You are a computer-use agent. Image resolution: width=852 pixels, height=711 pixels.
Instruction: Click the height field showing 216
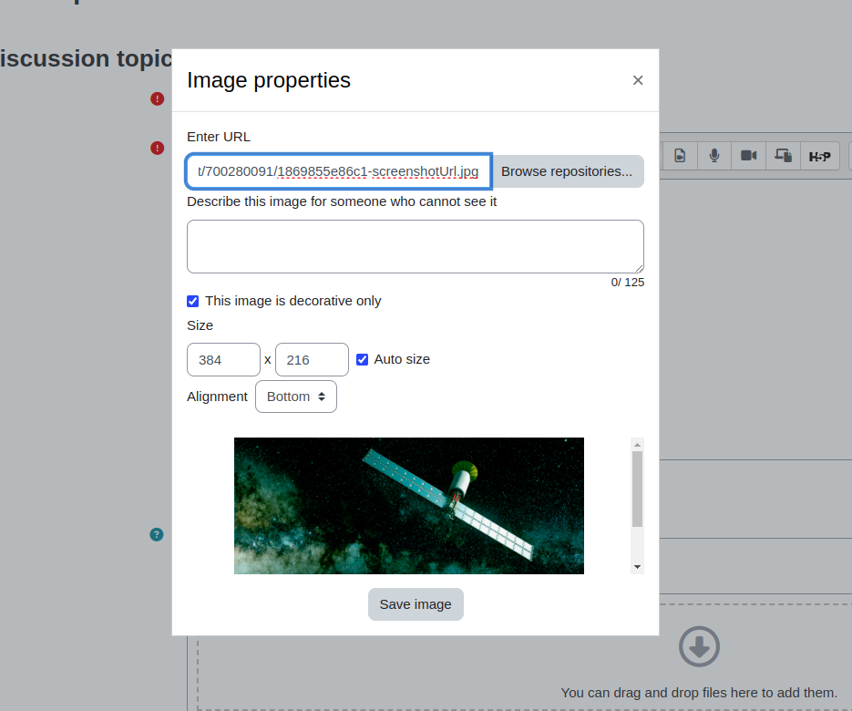coord(312,359)
